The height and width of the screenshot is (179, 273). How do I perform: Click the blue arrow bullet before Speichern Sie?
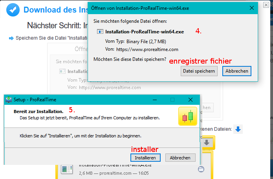[11, 38]
